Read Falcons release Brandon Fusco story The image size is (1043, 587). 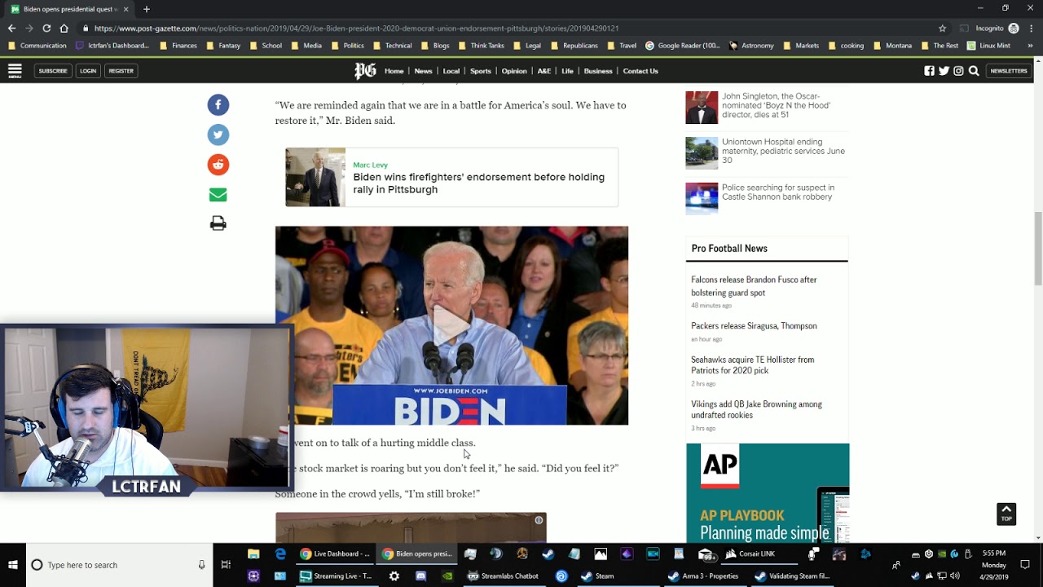pos(754,286)
